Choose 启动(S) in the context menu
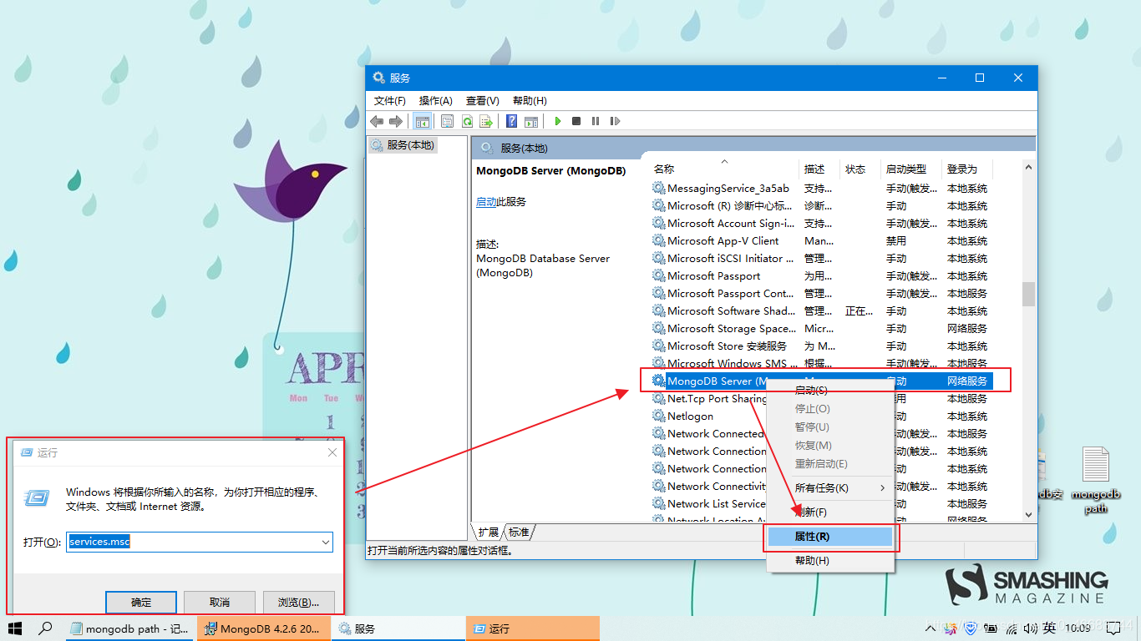 [x=829, y=391]
